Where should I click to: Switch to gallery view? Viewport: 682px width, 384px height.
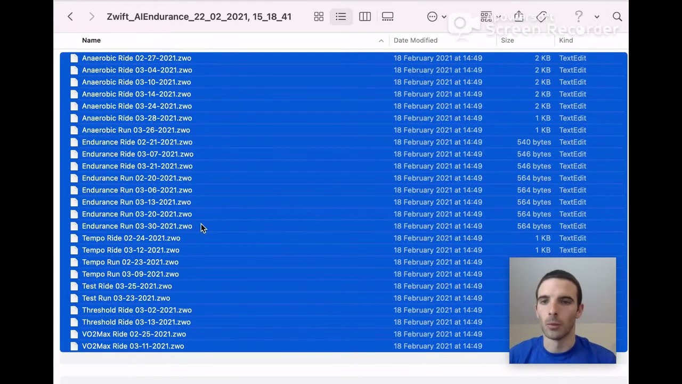pos(388,17)
